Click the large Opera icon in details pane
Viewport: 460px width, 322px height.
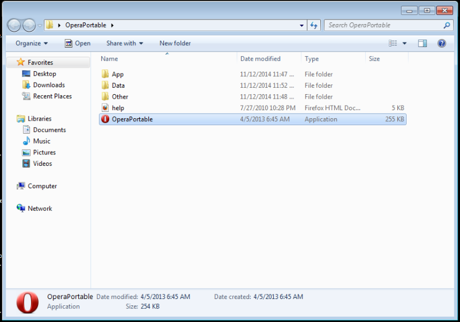pyautogui.click(x=27, y=302)
